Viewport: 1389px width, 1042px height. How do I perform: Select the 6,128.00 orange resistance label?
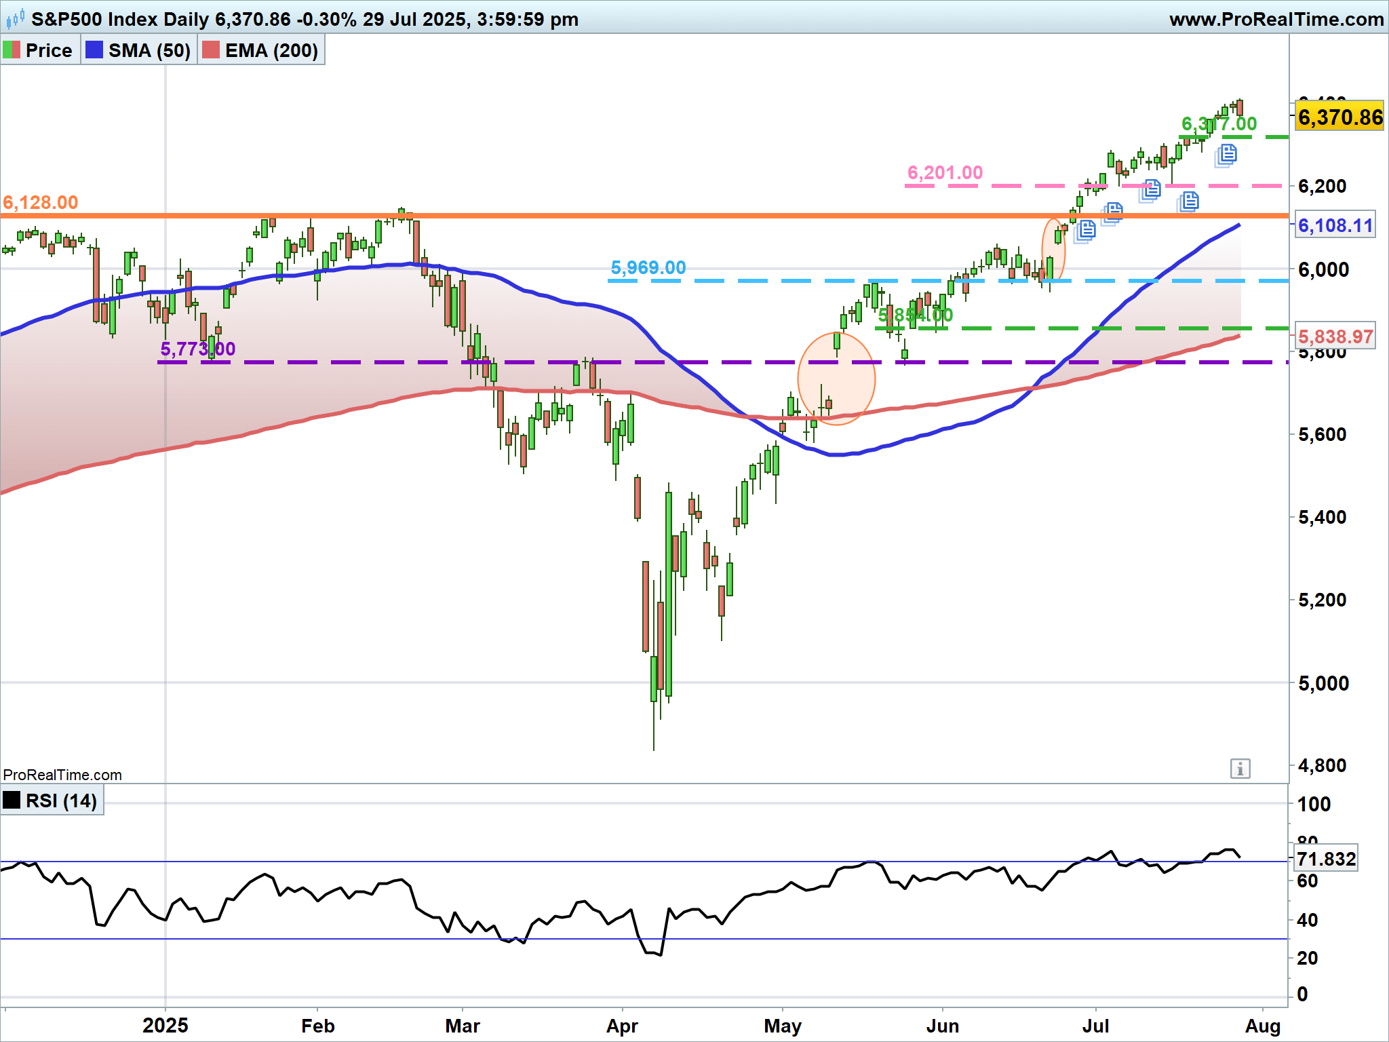(41, 202)
